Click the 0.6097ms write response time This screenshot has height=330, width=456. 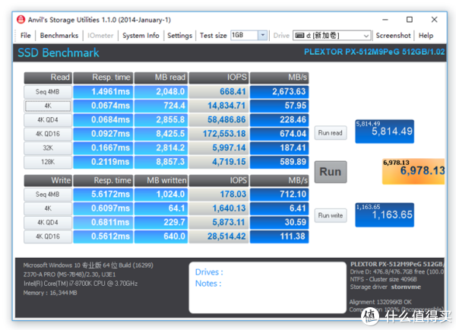click(x=103, y=208)
